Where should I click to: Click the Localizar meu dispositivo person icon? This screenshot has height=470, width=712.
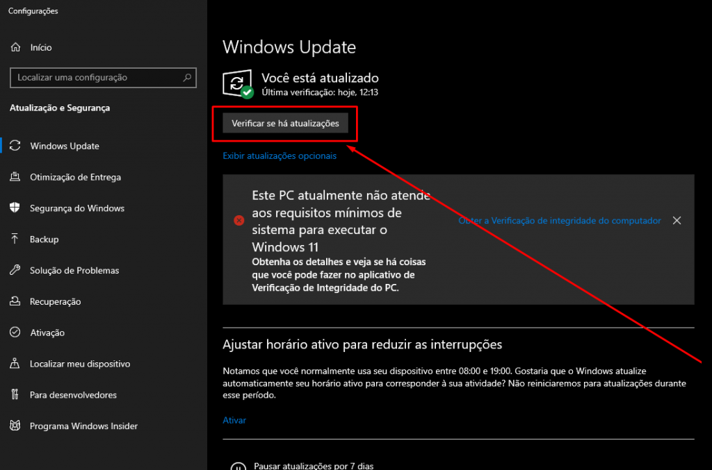coord(15,364)
